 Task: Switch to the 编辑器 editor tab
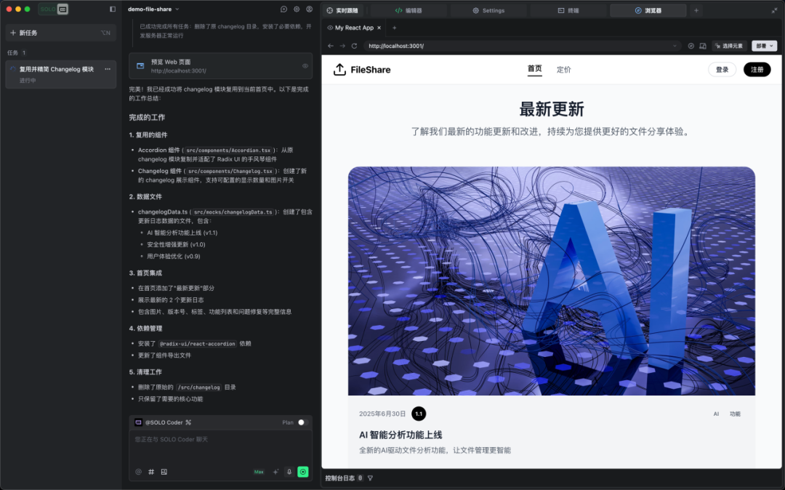click(408, 10)
